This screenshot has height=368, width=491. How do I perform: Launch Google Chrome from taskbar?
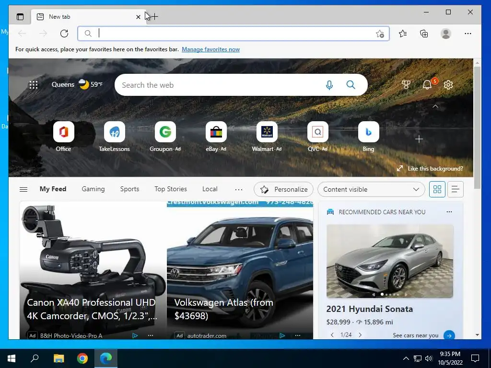[82, 358]
